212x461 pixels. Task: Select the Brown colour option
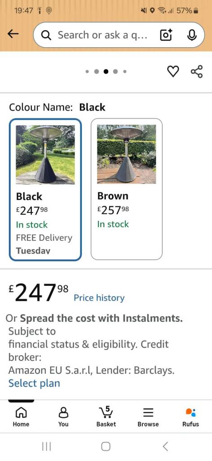click(126, 189)
